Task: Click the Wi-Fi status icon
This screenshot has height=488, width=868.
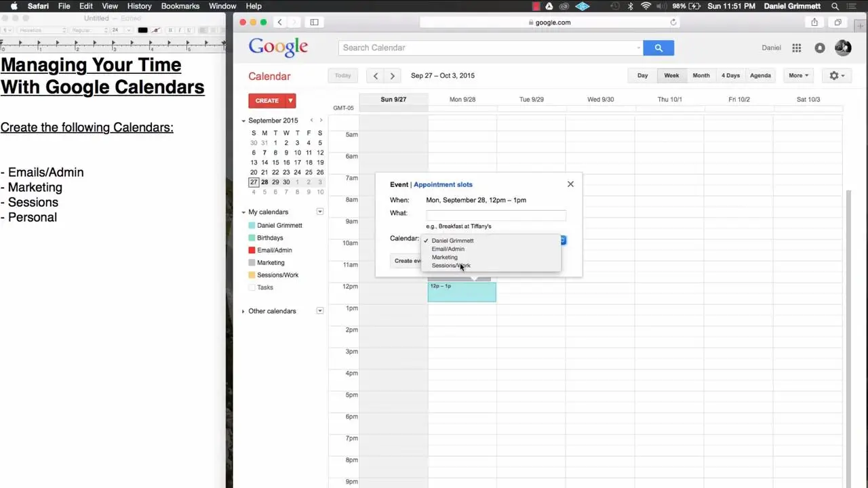Action: (x=646, y=6)
